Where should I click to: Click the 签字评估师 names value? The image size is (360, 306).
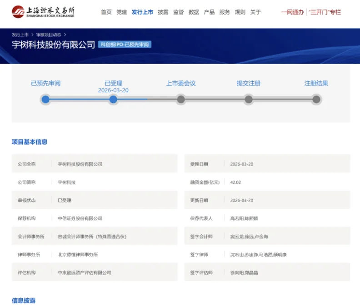[x=244, y=273]
